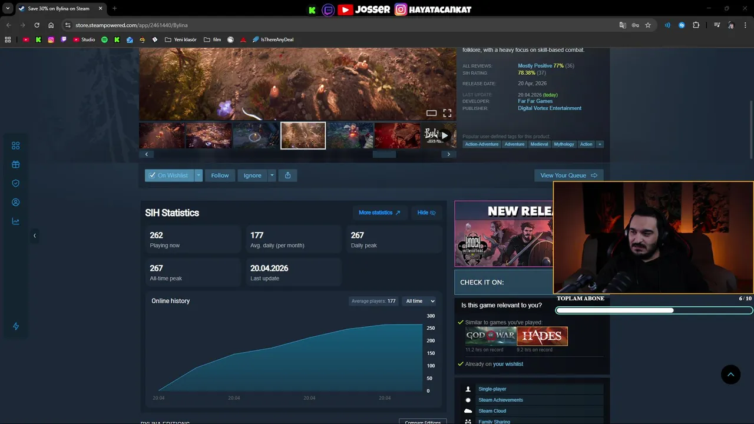Click page vertical scrollbar
This screenshot has height=424, width=754.
pyautogui.click(x=751, y=130)
